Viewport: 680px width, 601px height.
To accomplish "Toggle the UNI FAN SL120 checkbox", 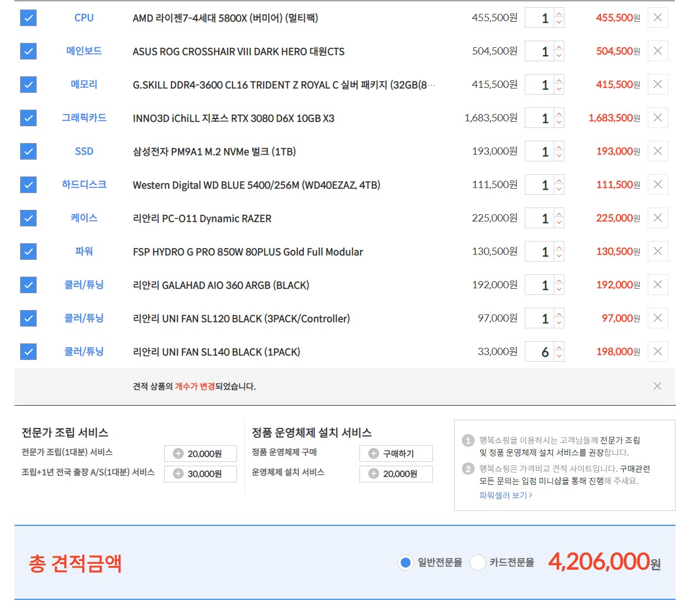I will click(28, 318).
